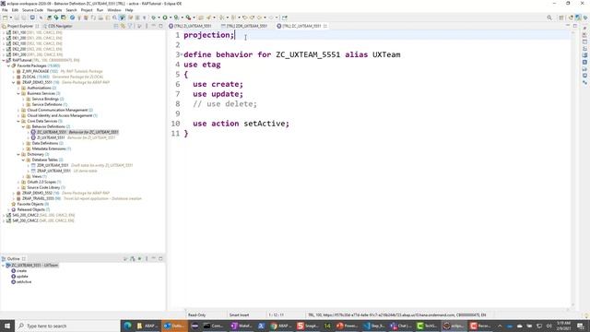590x332 pixels.
Task: Open the Windows Start menu
Action: point(6,326)
